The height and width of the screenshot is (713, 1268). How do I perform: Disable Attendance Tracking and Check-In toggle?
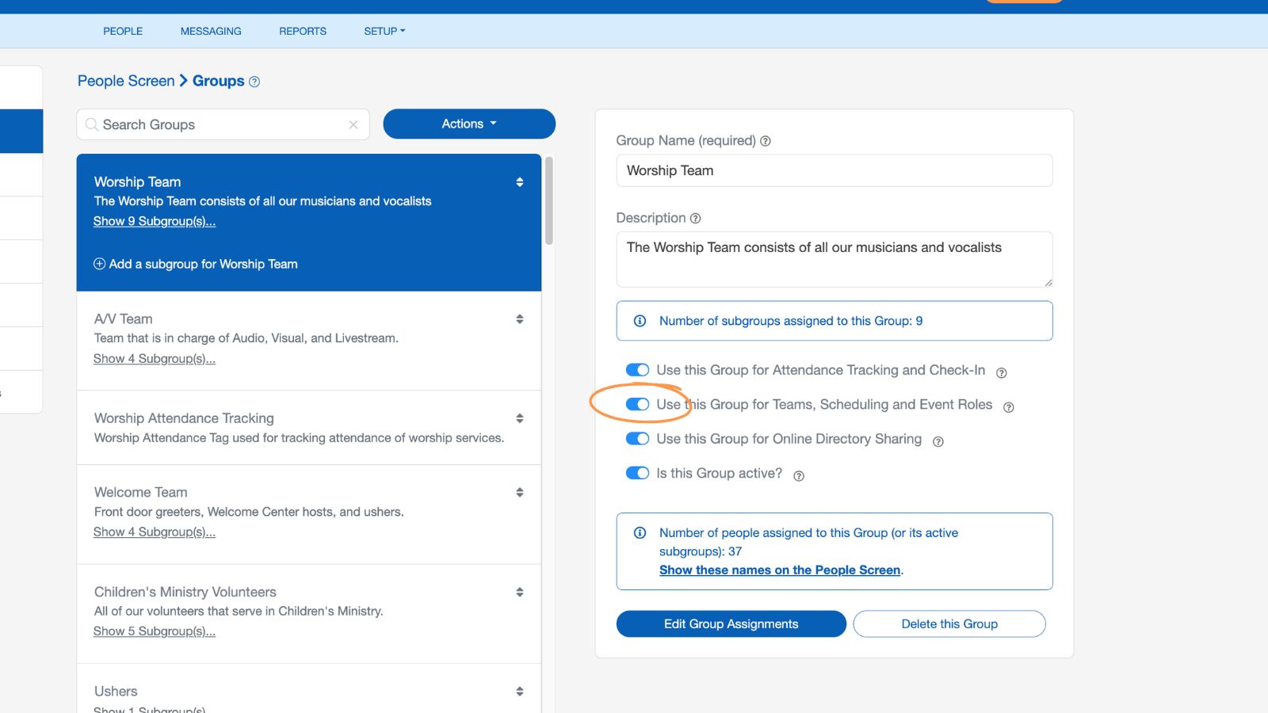pyautogui.click(x=637, y=370)
